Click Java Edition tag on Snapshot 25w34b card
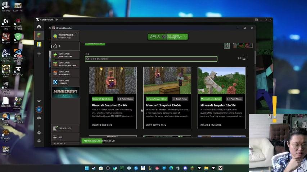 click(103, 99)
